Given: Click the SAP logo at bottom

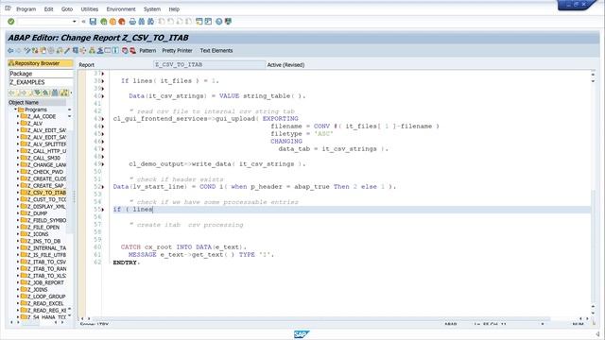Looking at the screenshot, I should coord(302,334).
